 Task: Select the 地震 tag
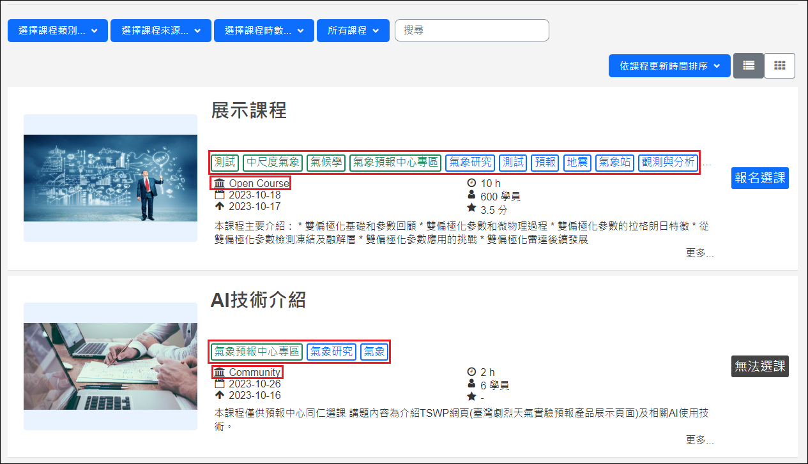577,162
